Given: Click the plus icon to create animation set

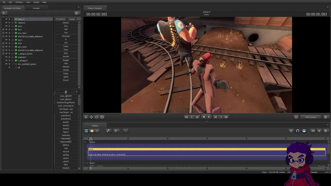Looking at the screenshot, I should point(4,13).
